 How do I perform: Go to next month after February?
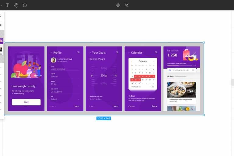click(154, 61)
